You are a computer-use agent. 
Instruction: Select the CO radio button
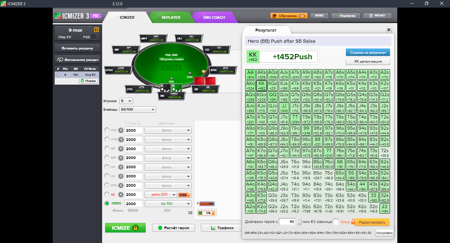click(107, 176)
